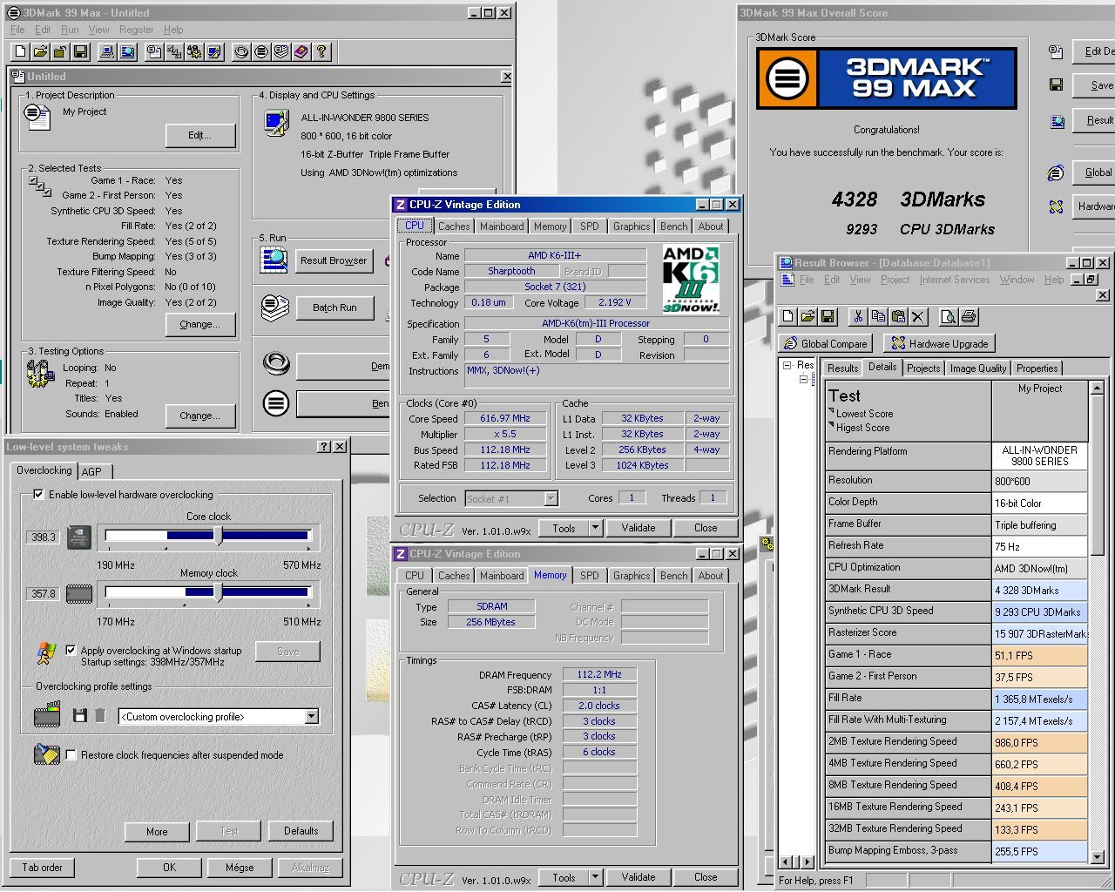1115x892 pixels.
Task: Collapse the child tree node under Res
Action: coord(804,379)
